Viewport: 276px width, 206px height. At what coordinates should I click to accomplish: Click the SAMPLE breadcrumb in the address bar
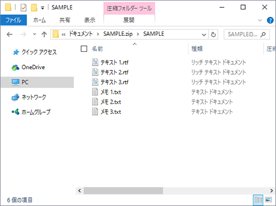(x=153, y=34)
